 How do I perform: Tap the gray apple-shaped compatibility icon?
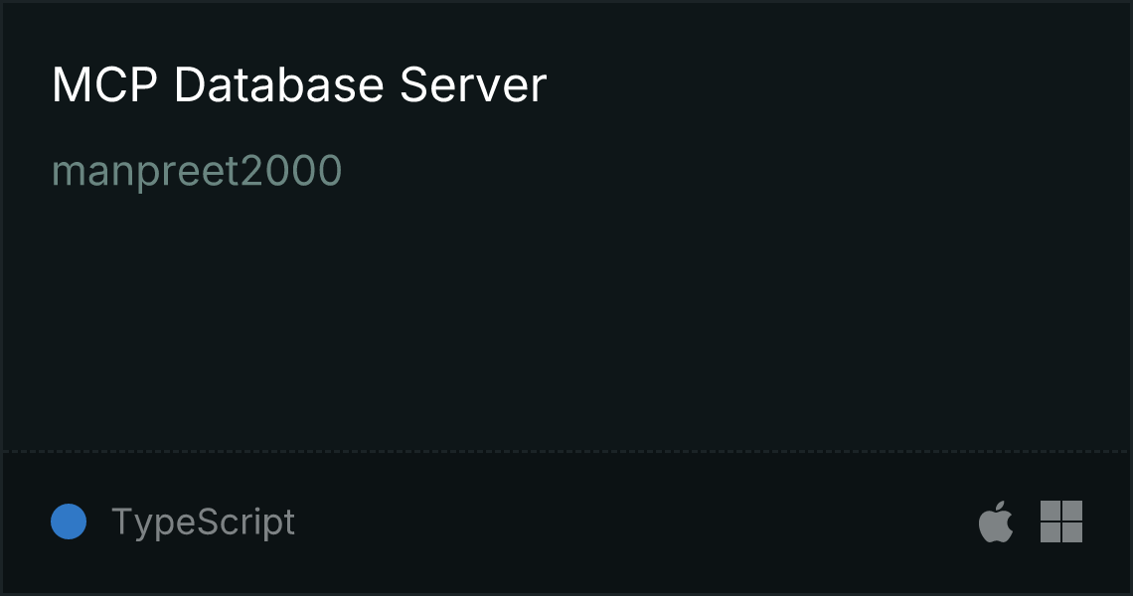tap(996, 521)
